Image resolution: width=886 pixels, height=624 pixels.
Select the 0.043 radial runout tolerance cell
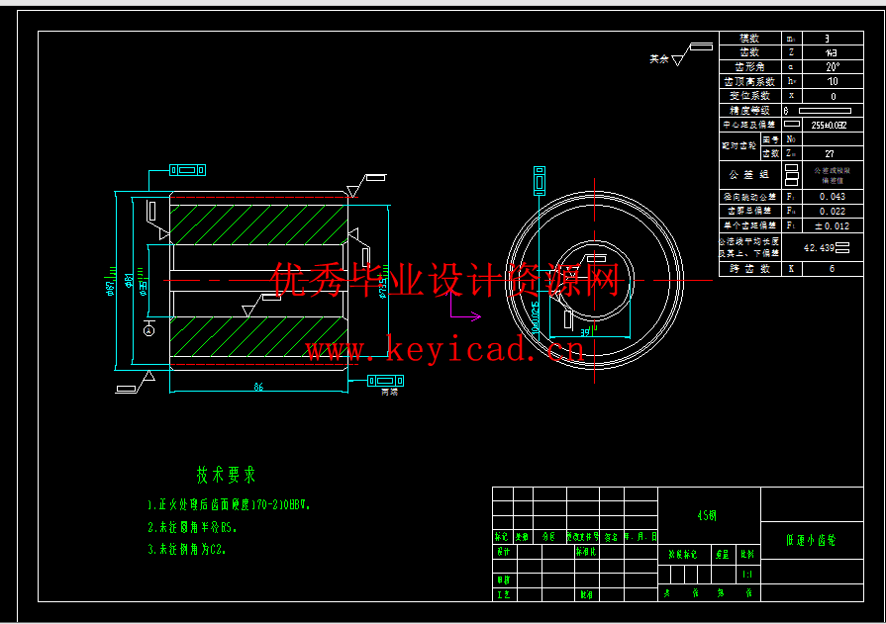(832, 197)
